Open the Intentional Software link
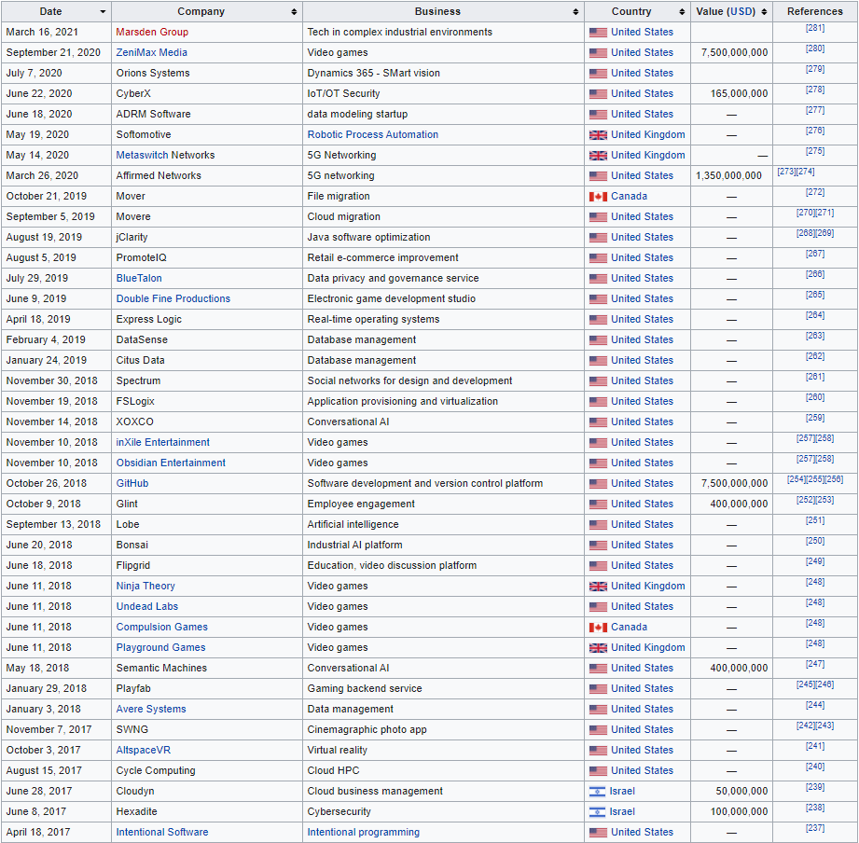Viewport: 859px width, 843px height. pyautogui.click(x=162, y=832)
